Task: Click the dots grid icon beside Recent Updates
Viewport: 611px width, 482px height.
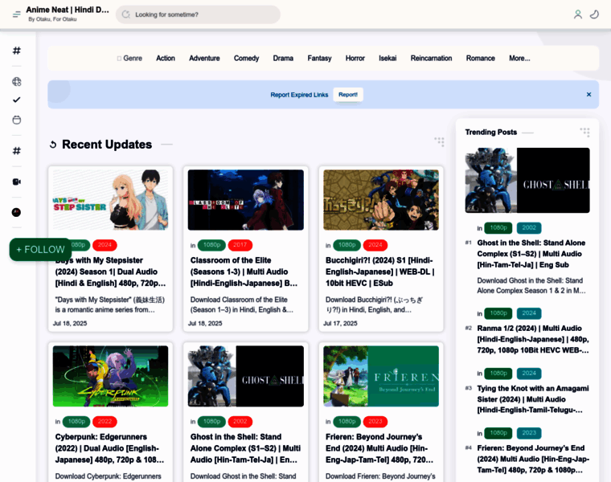Action: point(439,141)
